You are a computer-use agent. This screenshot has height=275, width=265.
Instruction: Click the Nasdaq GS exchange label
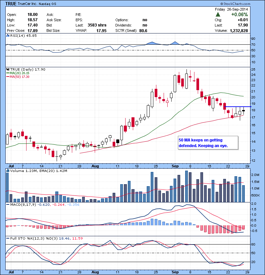point(47,4)
